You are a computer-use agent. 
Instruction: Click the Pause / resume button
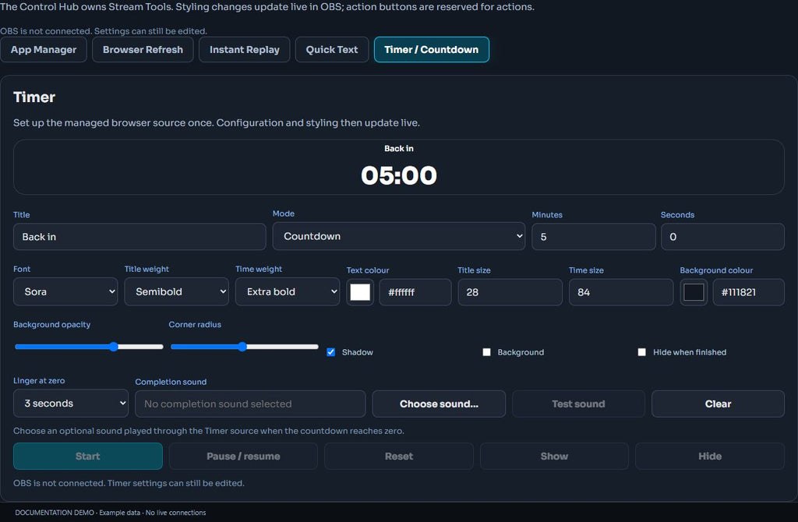coord(243,456)
